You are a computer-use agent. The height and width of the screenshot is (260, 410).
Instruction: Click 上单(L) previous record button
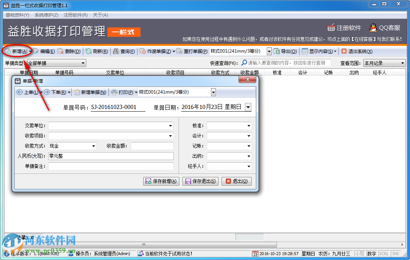pos(28,92)
